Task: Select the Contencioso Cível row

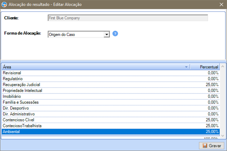Action: point(110,120)
